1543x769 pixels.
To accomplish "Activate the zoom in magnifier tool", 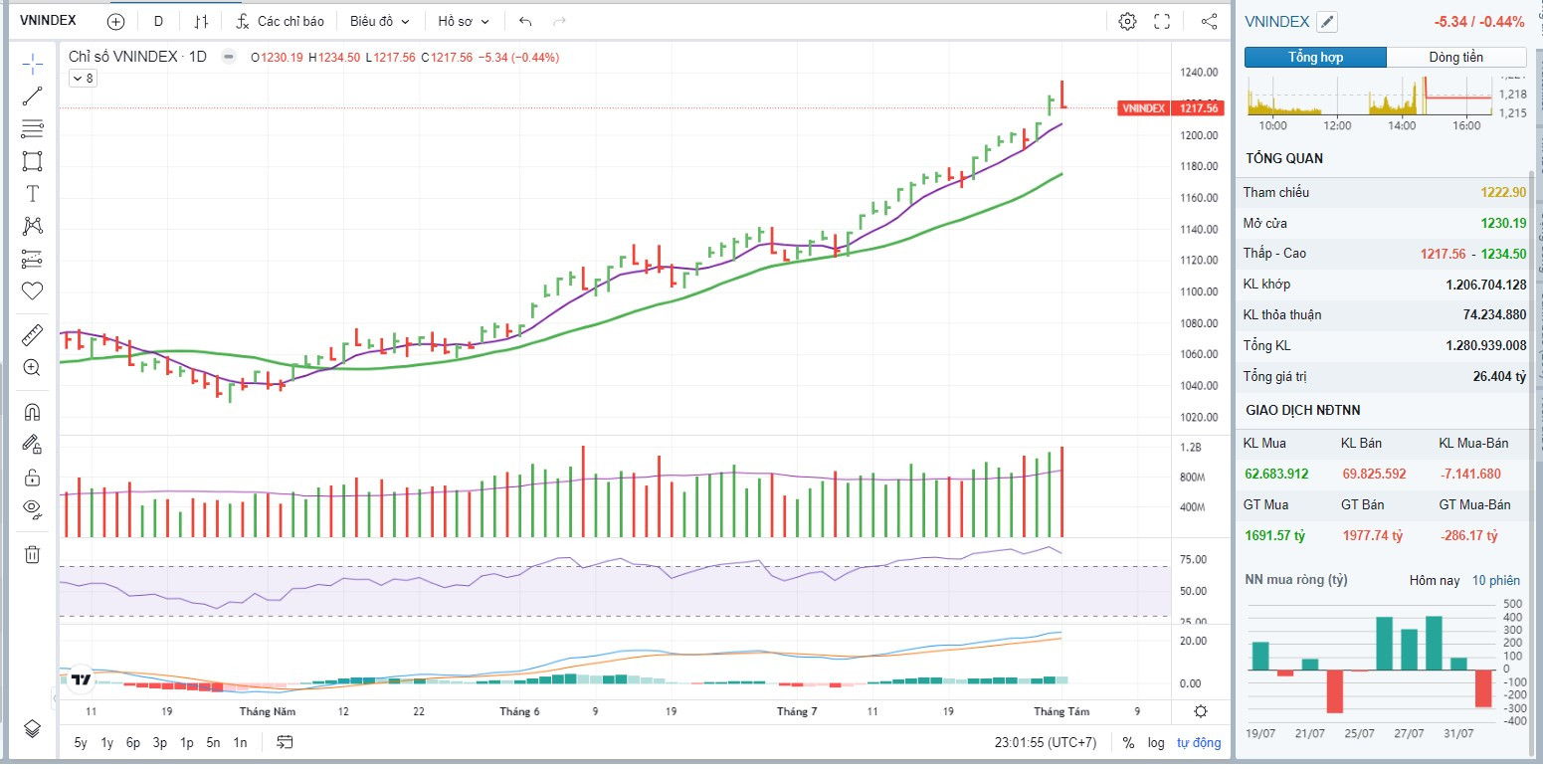I will [32, 367].
